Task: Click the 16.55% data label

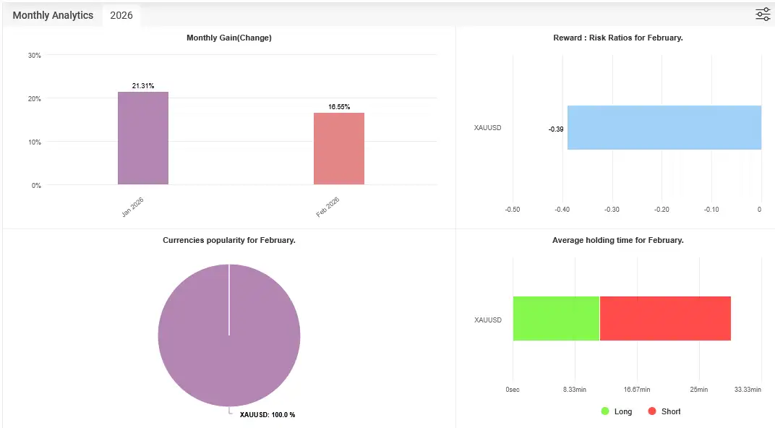Action: [x=339, y=107]
